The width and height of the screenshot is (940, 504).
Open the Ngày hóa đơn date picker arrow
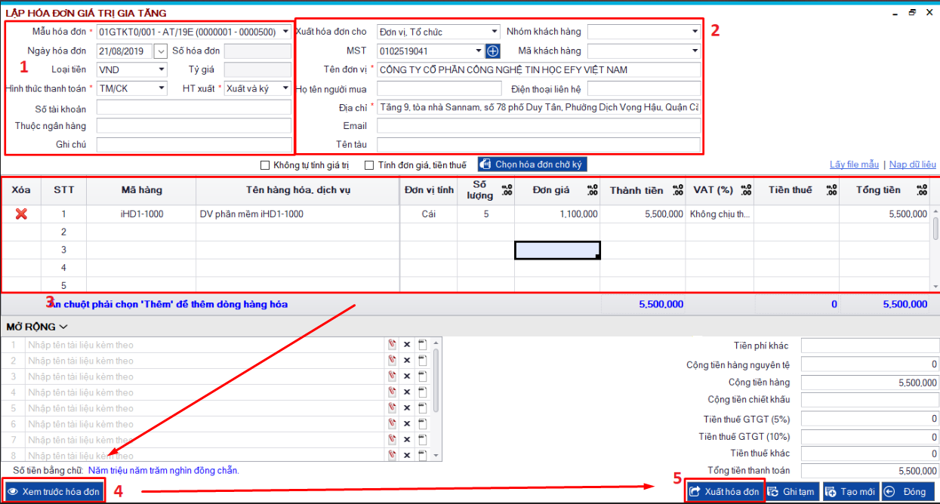[x=160, y=51]
